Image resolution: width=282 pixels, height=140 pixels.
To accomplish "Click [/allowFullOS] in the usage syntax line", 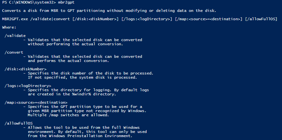I will [x=261, y=19].
